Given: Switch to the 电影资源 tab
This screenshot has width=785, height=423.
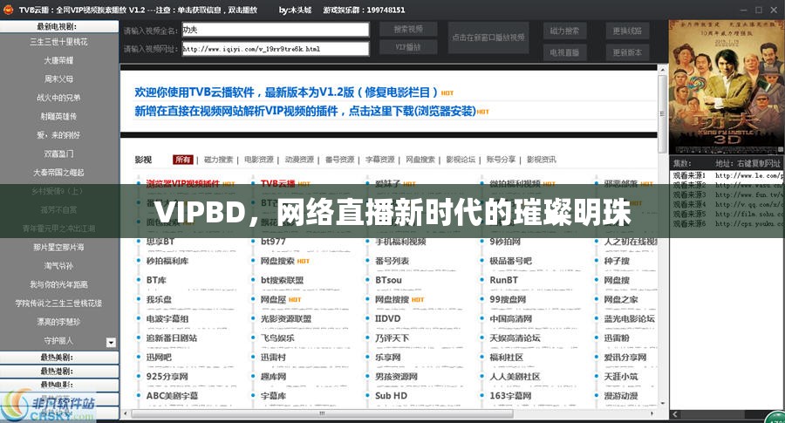Looking at the screenshot, I should click(259, 160).
